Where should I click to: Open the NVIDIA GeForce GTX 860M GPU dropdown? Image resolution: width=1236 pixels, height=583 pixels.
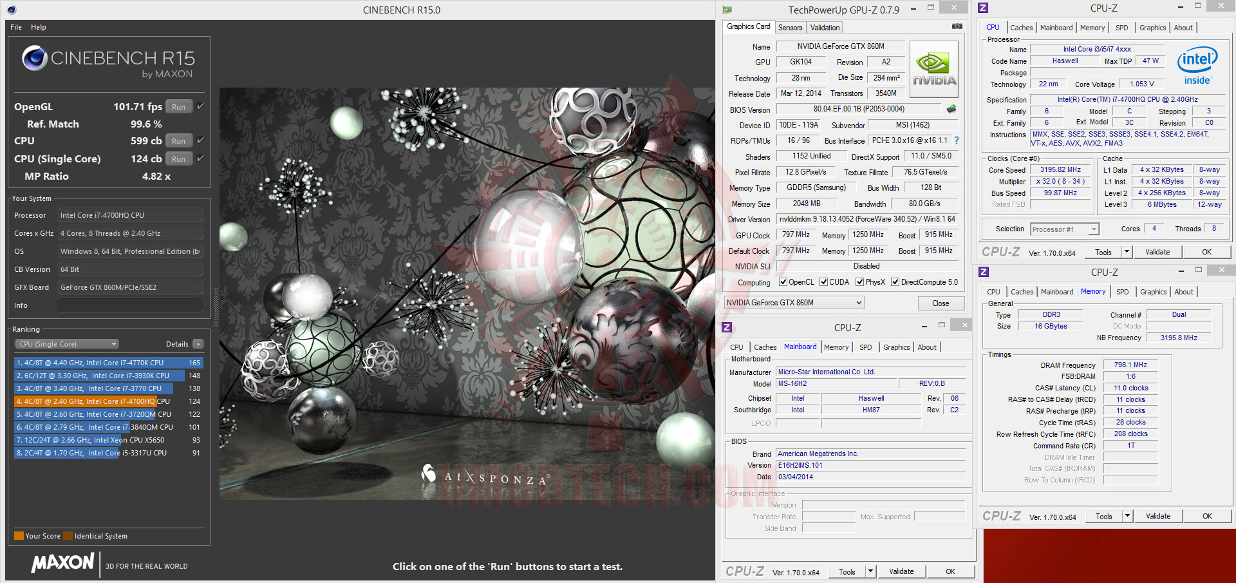click(x=794, y=303)
